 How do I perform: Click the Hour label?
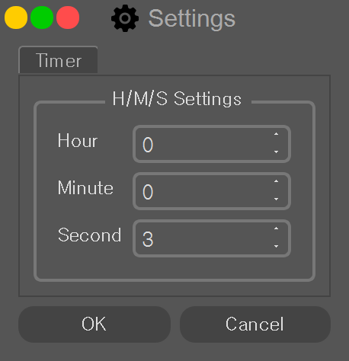[x=78, y=141]
